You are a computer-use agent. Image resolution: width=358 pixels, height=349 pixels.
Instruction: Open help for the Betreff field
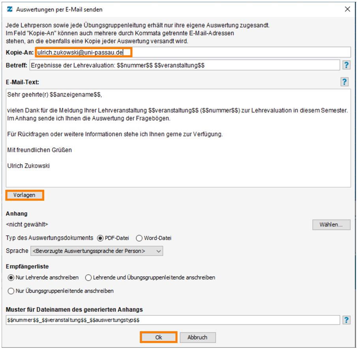[x=346, y=65]
